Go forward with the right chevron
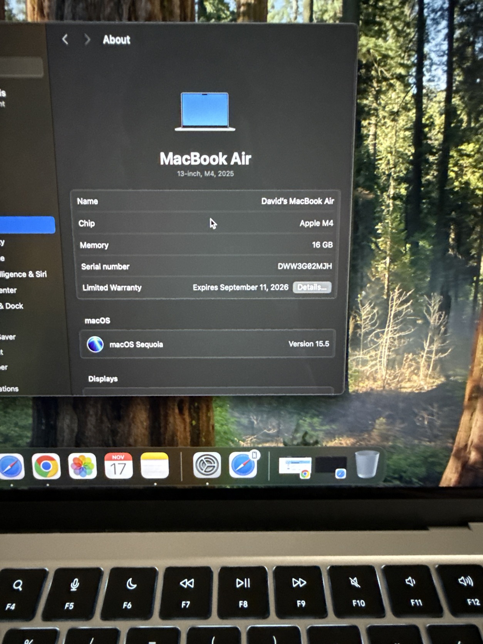The height and width of the screenshot is (644, 483). click(x=87, y=39)
